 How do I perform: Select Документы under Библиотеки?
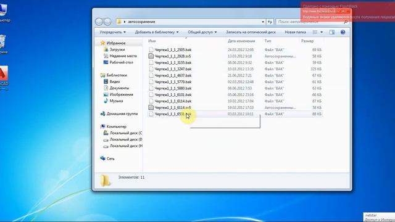[119, 88]
